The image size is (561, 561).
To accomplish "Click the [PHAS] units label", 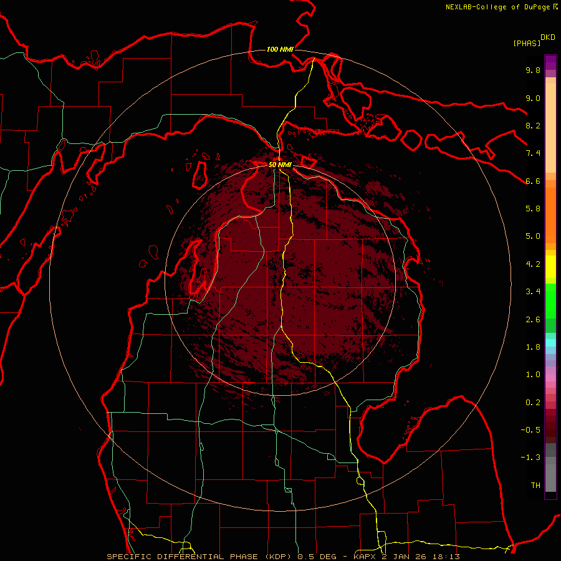I will click(527, 44).
